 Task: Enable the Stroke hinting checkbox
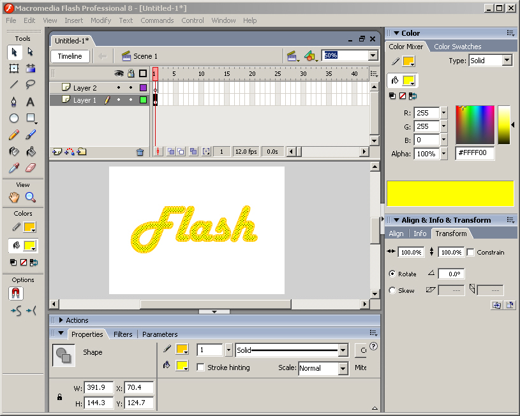tap(201, 368)
